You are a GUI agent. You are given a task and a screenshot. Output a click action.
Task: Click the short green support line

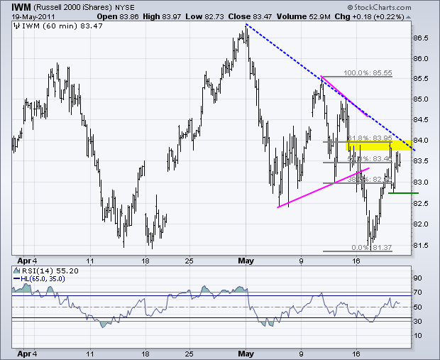403,193
